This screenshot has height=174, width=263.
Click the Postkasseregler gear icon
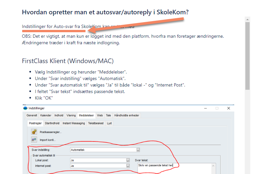tap(34, 132)
